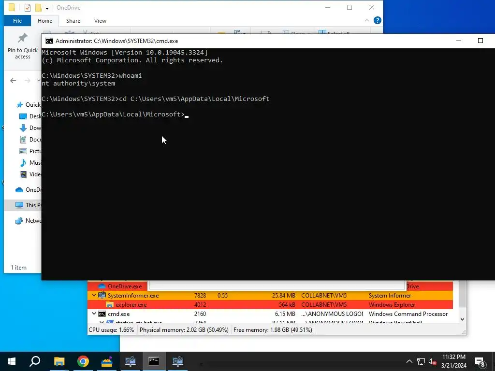Switch to the View ribbon tab
The height and width of the screenshot is (371, 495).
pyautogui.click(x=100, y=21)
